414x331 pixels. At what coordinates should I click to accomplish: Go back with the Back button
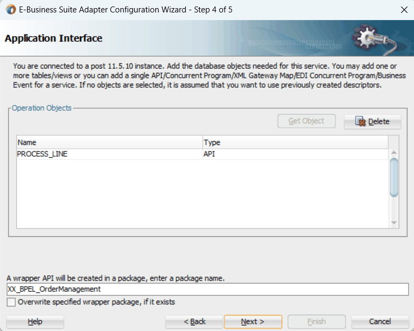pos(194,321)
